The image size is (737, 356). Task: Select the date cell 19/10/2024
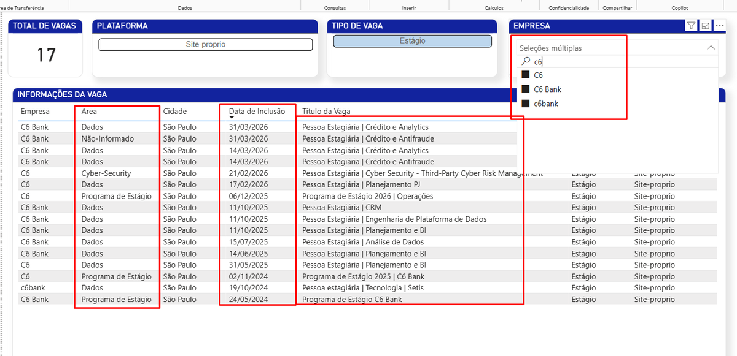pos(248,288)
